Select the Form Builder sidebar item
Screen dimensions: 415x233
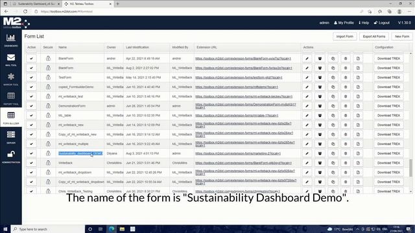tap(11, 118)
